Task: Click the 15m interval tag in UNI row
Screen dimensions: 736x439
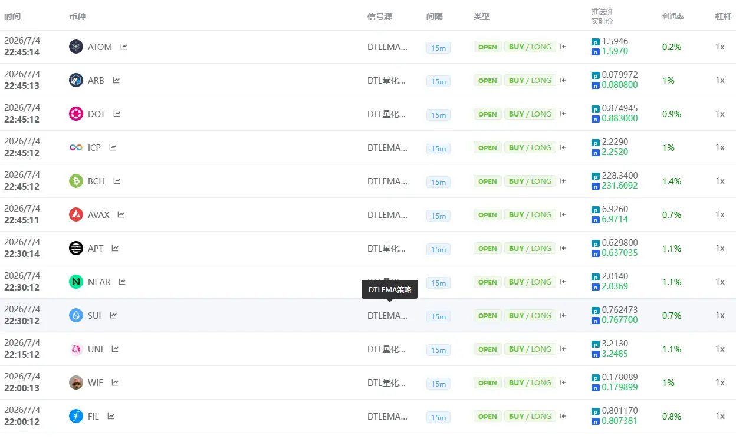Action: tap(438, 350)
